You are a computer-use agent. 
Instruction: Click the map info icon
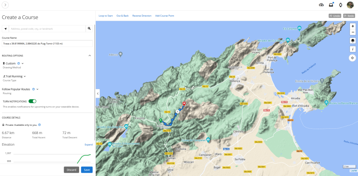tap(353, 49)
